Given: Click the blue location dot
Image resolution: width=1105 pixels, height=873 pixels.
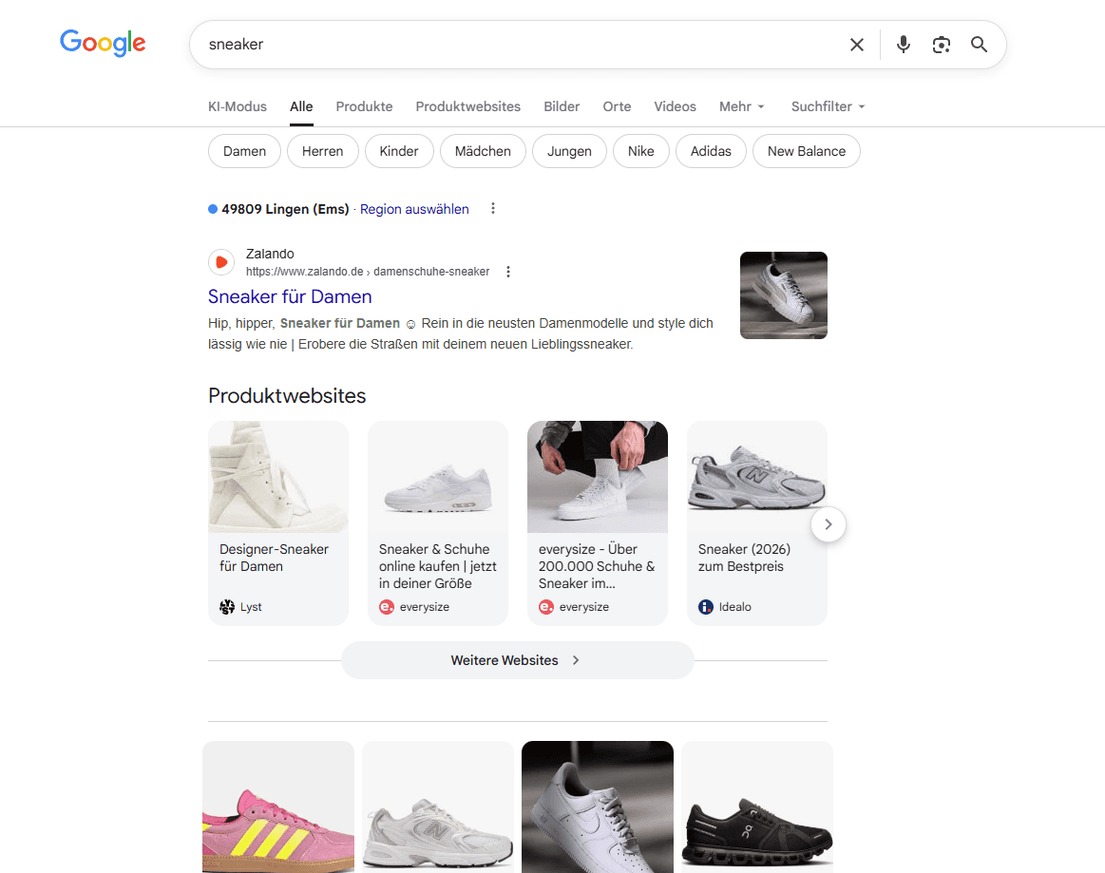Looking at the screenshot, I should (x=213, y=209).
